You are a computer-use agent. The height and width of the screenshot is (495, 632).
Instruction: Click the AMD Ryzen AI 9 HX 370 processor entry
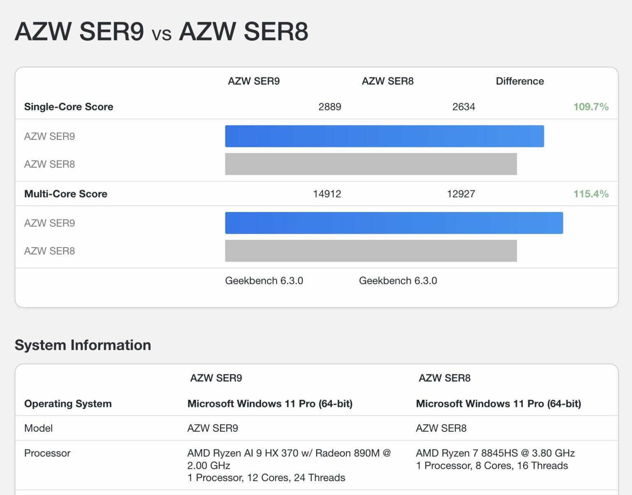click(x=289, y=453)
